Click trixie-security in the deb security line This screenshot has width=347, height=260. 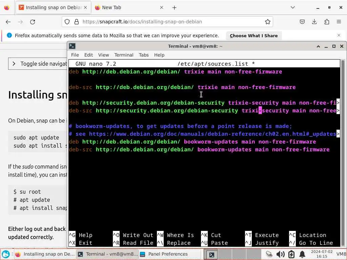coord(253,103)
